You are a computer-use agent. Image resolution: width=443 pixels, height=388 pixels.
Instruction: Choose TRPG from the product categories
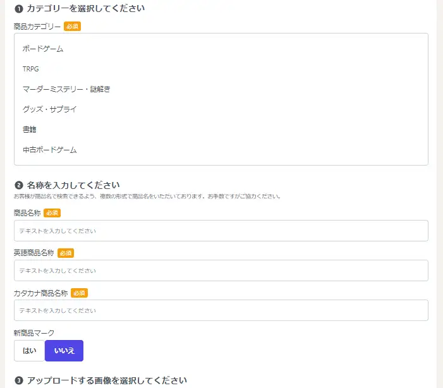[30, 69]
